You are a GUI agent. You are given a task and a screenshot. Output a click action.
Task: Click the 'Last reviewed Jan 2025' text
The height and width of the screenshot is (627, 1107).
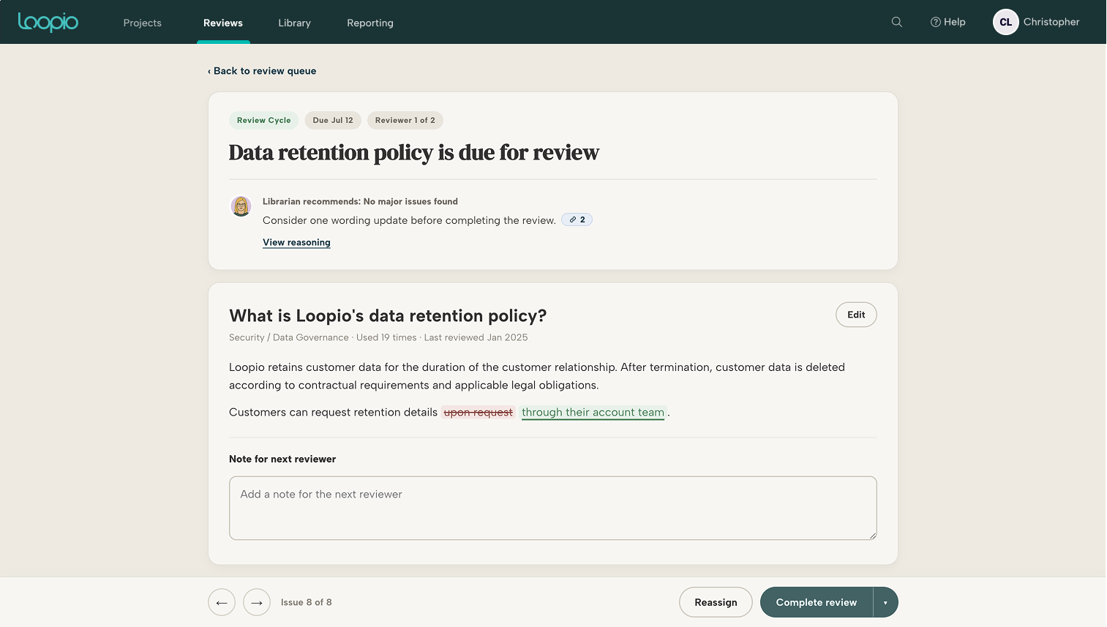(476, 337)
